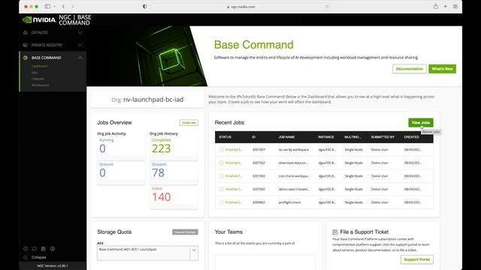Image resolution: width=481 pixels, height=270 pixels.
Task: Click the NGC Version label at the bottom
Action: (53, 265)
